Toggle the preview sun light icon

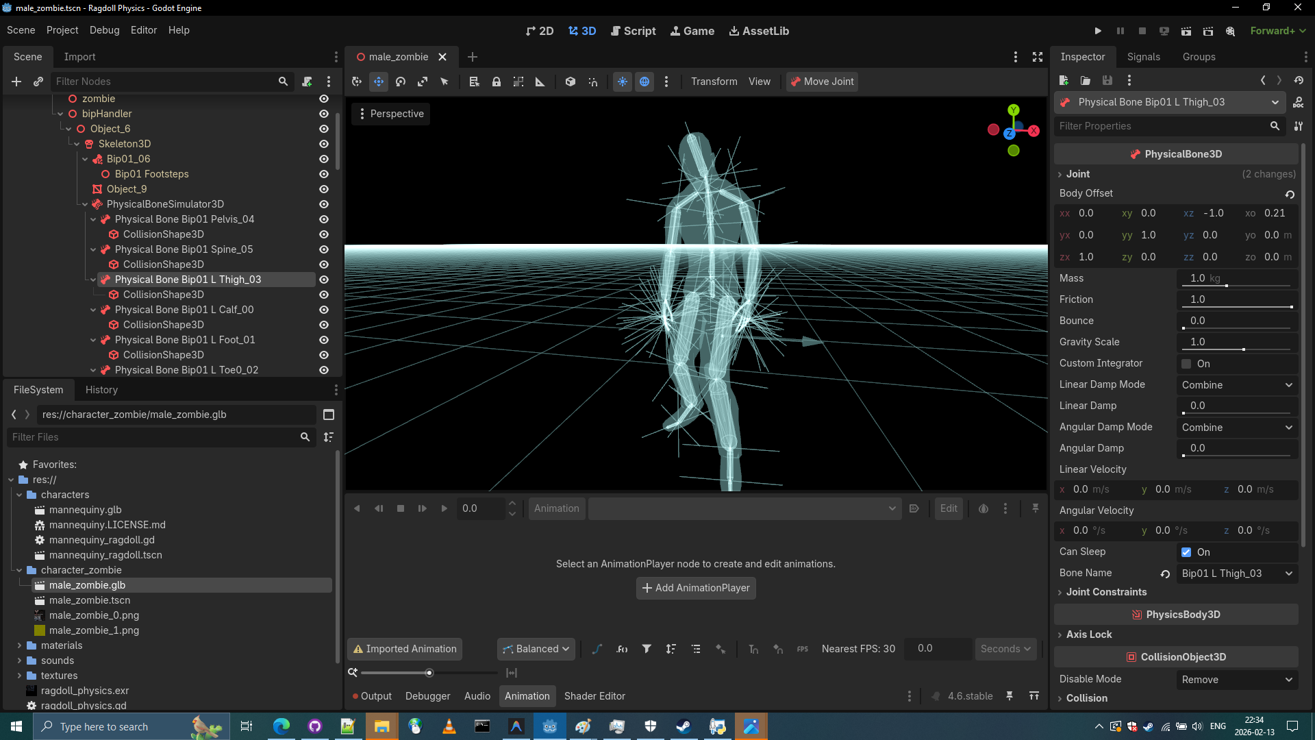point(622,82)
